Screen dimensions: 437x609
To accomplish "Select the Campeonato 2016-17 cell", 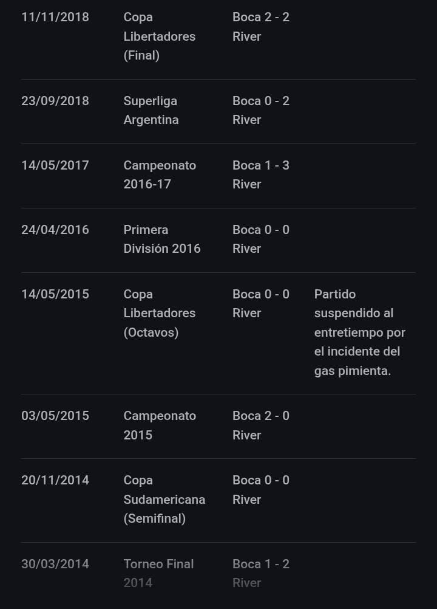I will pos(160,175).
